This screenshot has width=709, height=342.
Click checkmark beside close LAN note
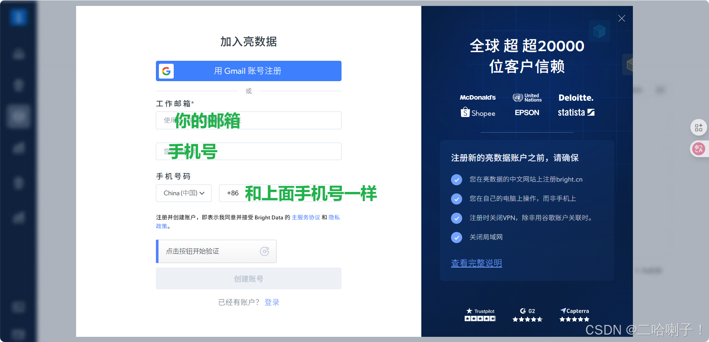click(x=457, y=237)
